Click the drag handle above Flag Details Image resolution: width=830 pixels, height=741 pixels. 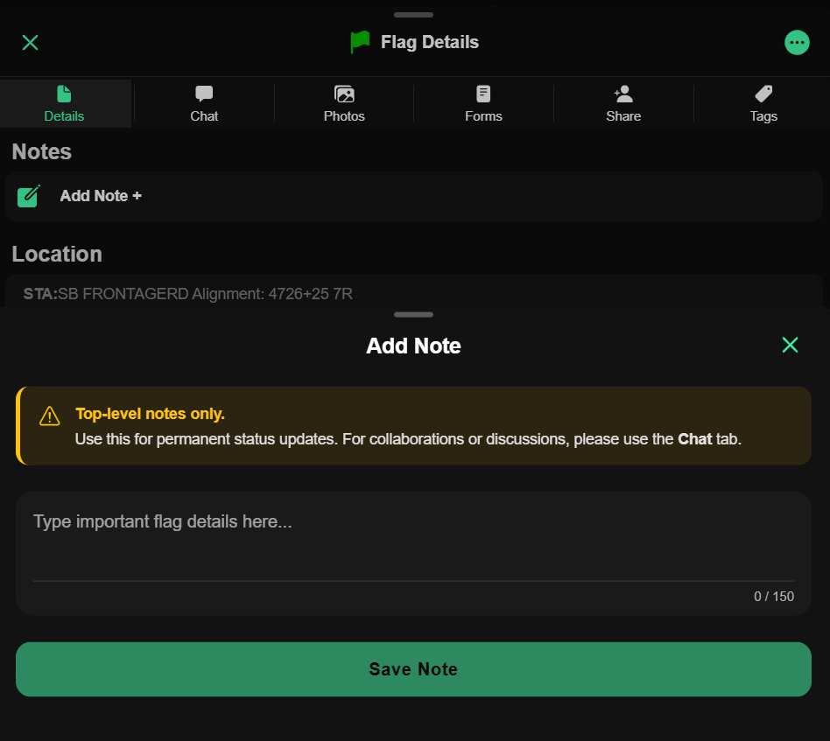tap(413, 15)
